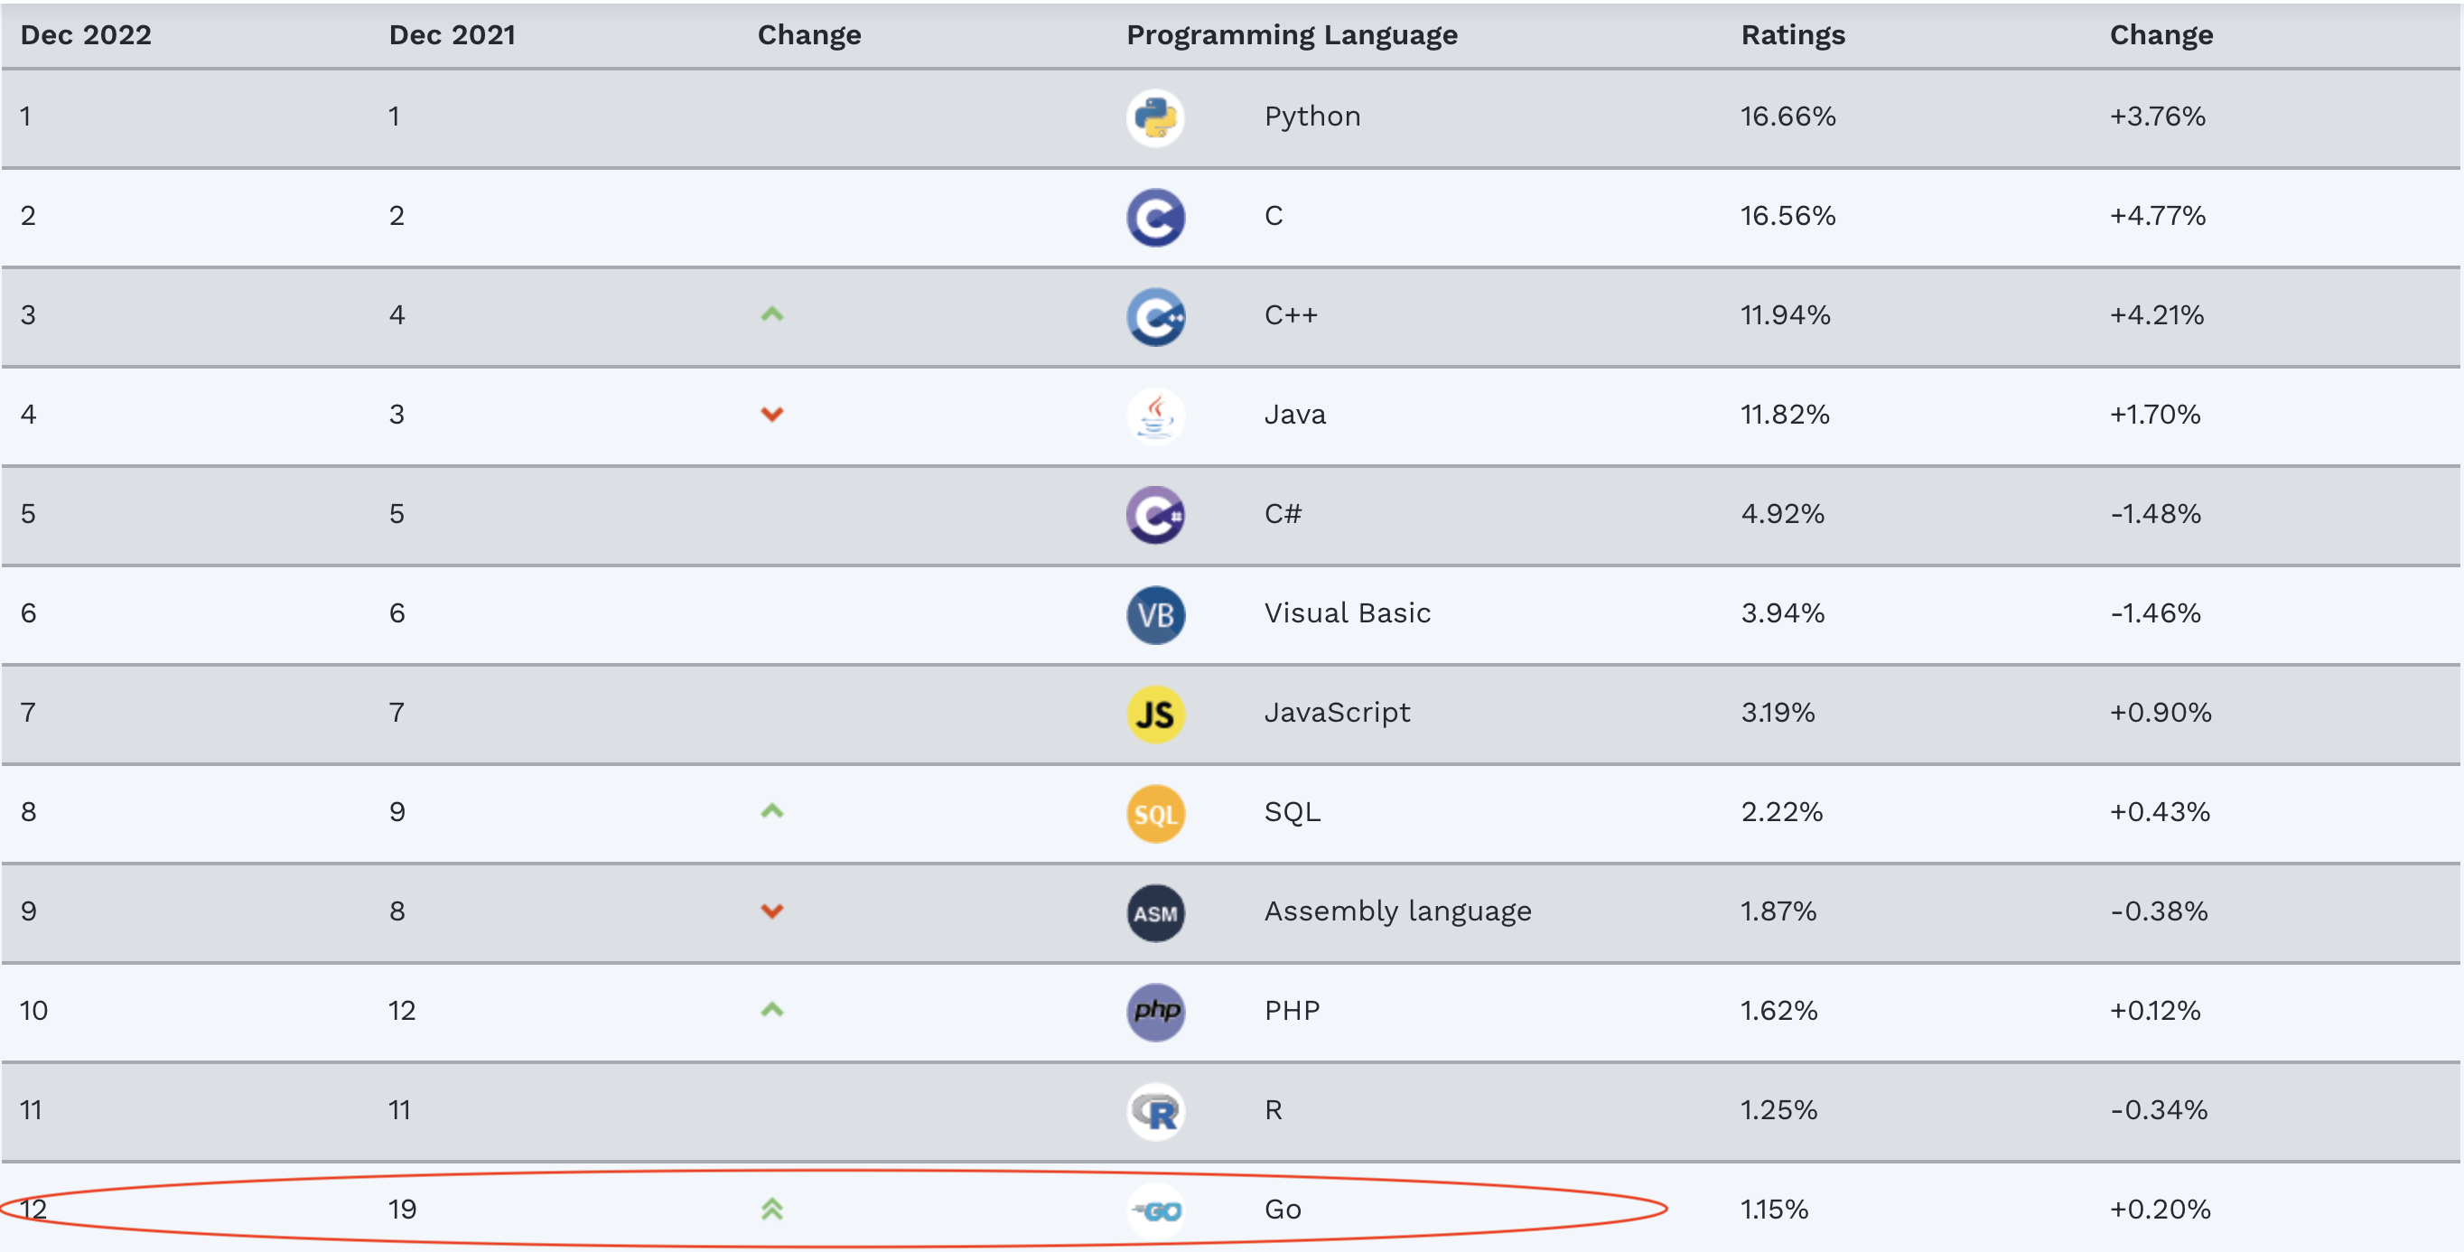Click the Programming Language column header
The width and height of the screenshot is (2464, 1252).
1292,35
